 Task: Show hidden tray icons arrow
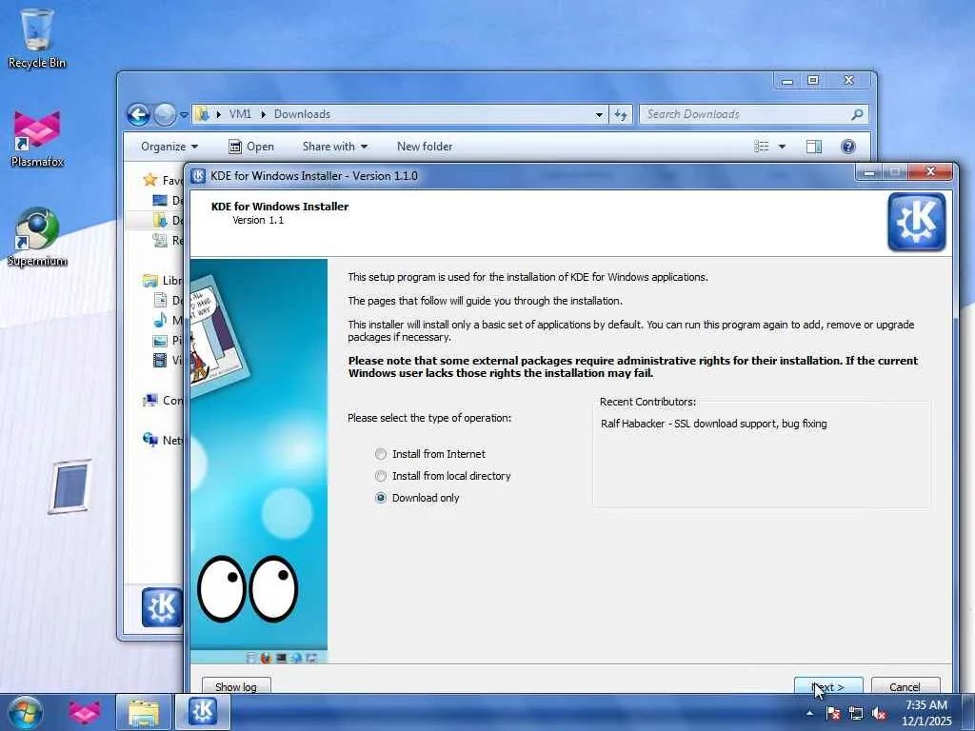[809, 714]
